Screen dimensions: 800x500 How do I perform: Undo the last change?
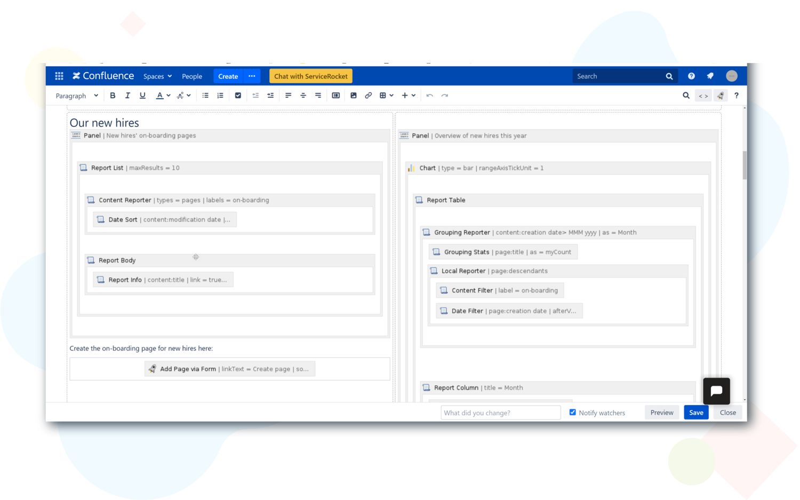pyautogui.click(x=430, y=95)
